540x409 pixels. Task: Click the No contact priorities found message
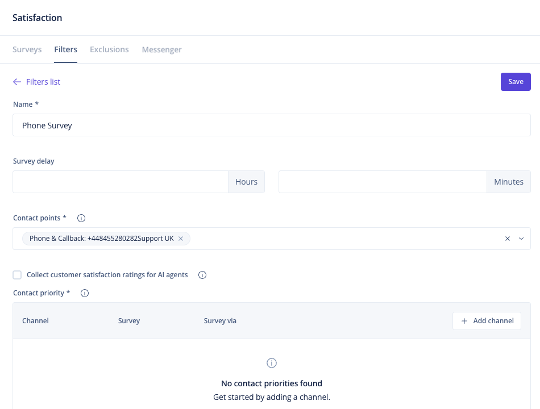click(x=272, y=383)
